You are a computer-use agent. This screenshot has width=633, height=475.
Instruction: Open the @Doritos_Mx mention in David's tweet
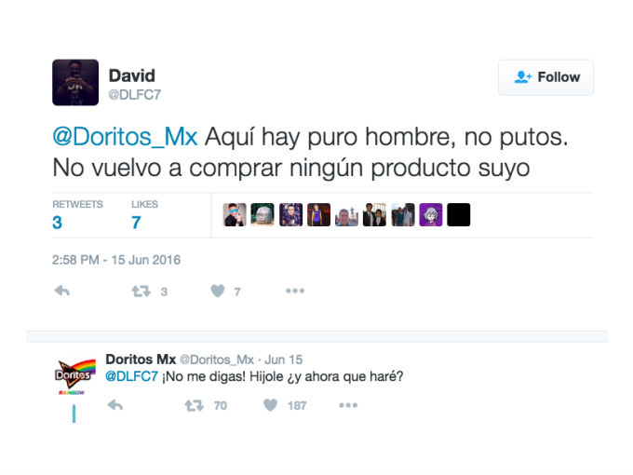125,137
